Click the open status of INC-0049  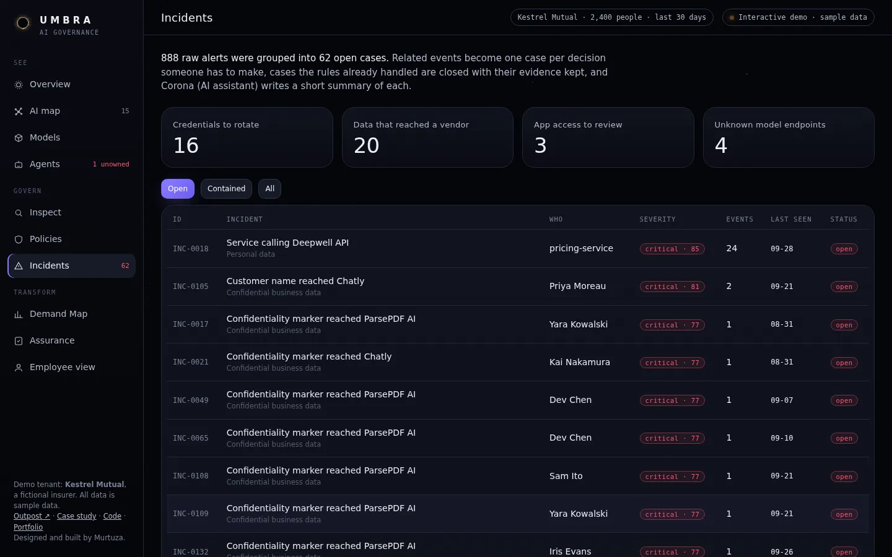tap(844, 400)
